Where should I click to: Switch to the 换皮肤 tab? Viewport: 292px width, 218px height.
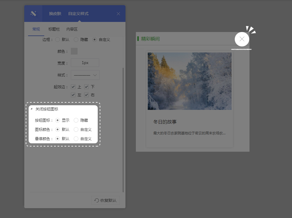tap(55, 14)
